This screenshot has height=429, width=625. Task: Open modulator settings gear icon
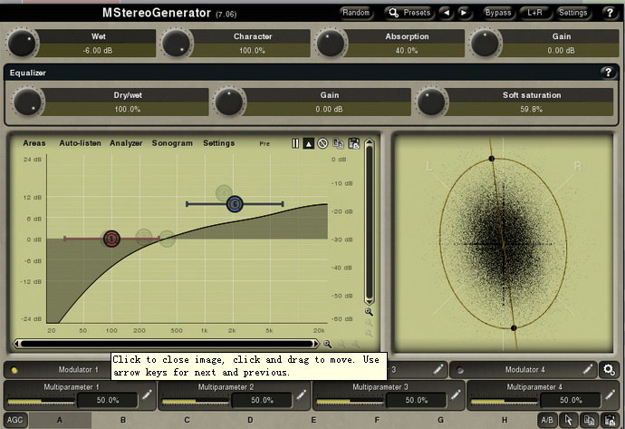(609, 370)
